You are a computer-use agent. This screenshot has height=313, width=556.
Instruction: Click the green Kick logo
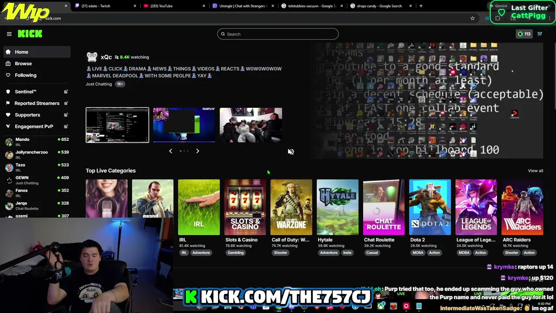(30, 34)
